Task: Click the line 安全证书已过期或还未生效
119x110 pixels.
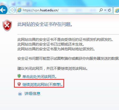Action: (51, 44)
